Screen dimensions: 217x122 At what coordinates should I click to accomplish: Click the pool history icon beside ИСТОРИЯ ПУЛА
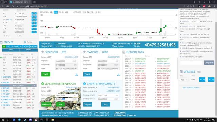click(124, 52)
